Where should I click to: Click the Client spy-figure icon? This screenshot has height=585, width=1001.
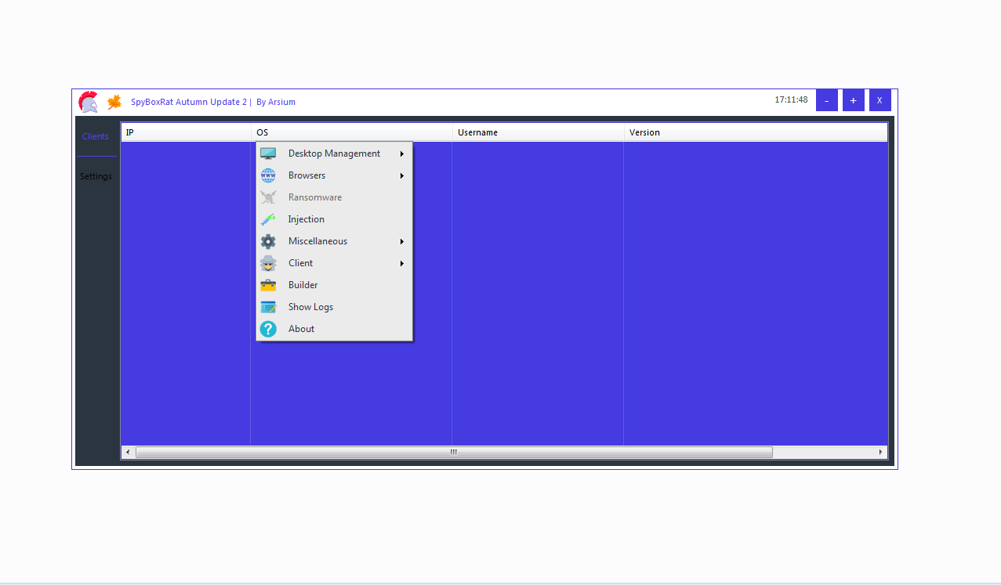(268, 263)
